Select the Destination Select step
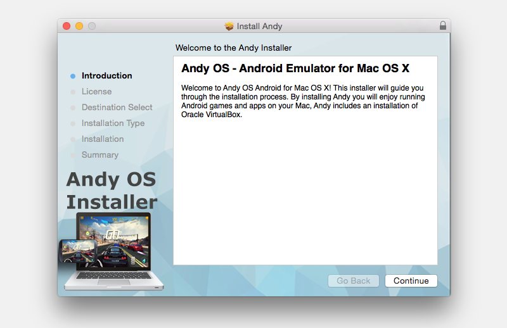Viewport: 507px width, 328px height. 117,107
